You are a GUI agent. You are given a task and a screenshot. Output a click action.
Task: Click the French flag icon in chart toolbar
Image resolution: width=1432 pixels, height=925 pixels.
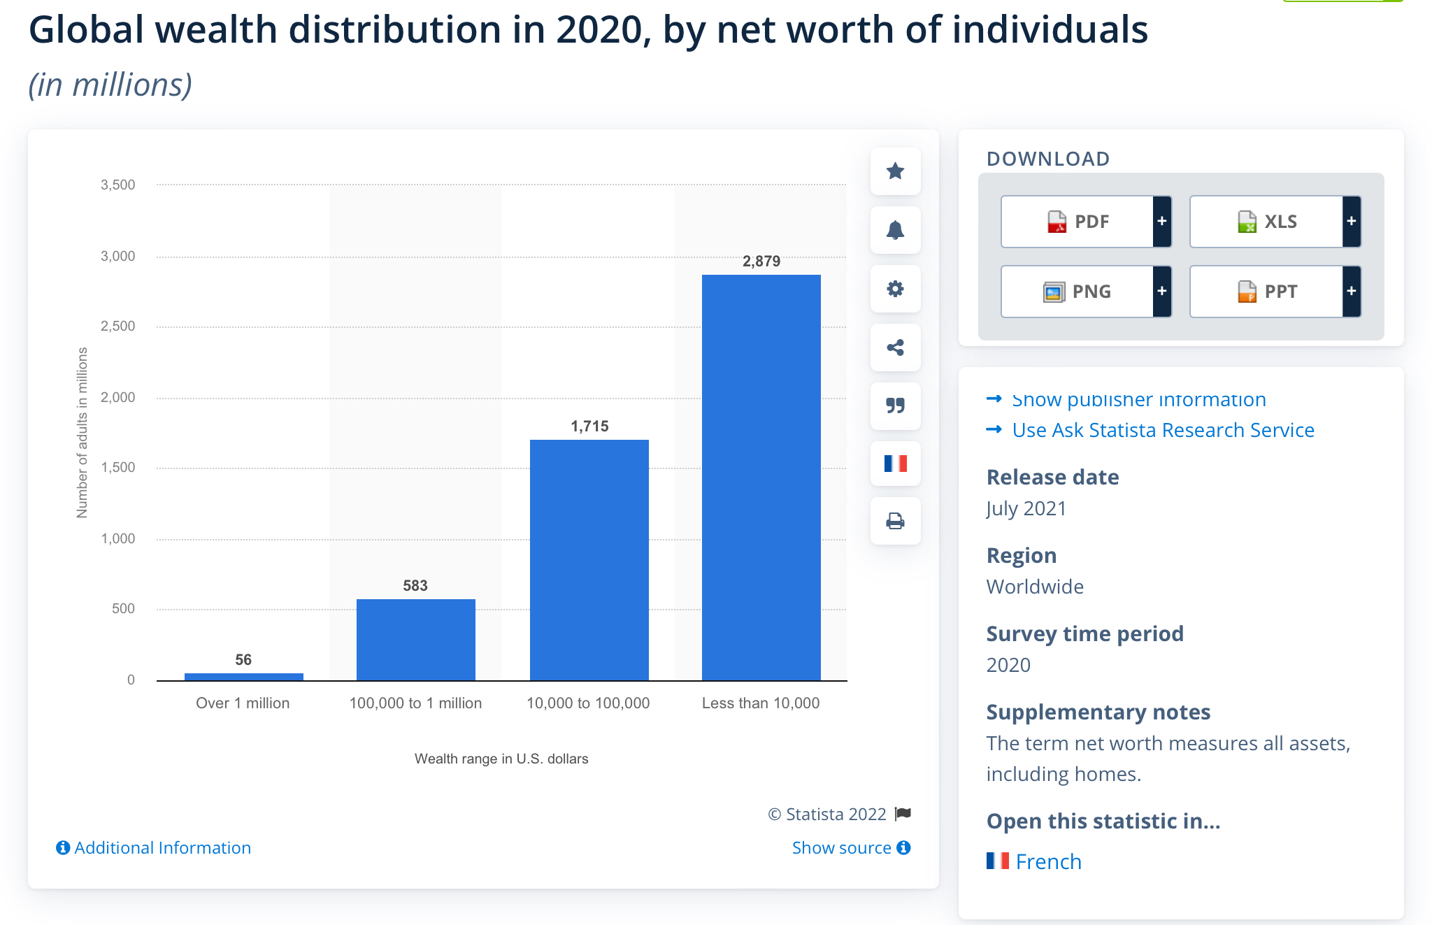tap(895, 464)
